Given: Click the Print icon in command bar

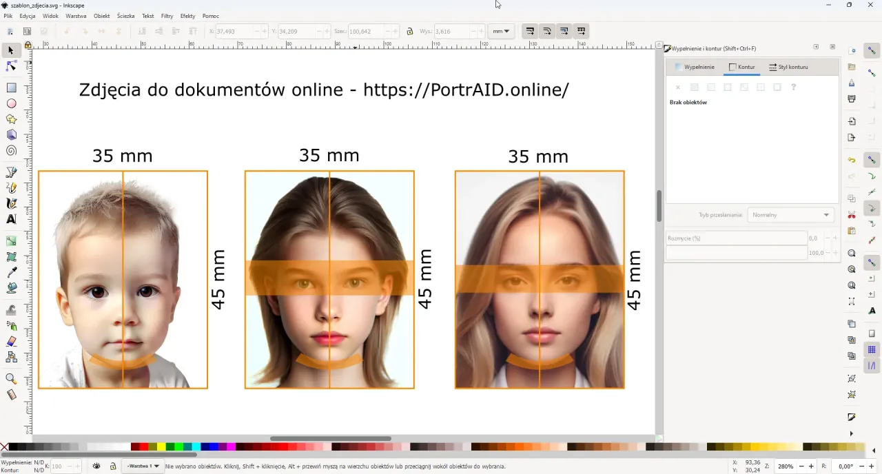Looking at the screenshot, I should click(852, 99).
